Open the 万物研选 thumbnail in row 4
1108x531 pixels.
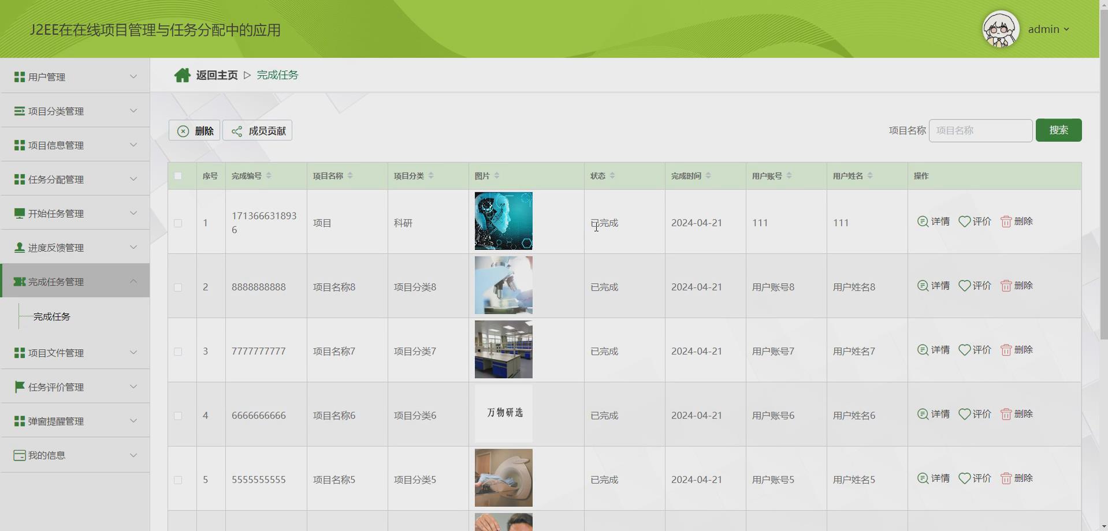pos(504,414)
